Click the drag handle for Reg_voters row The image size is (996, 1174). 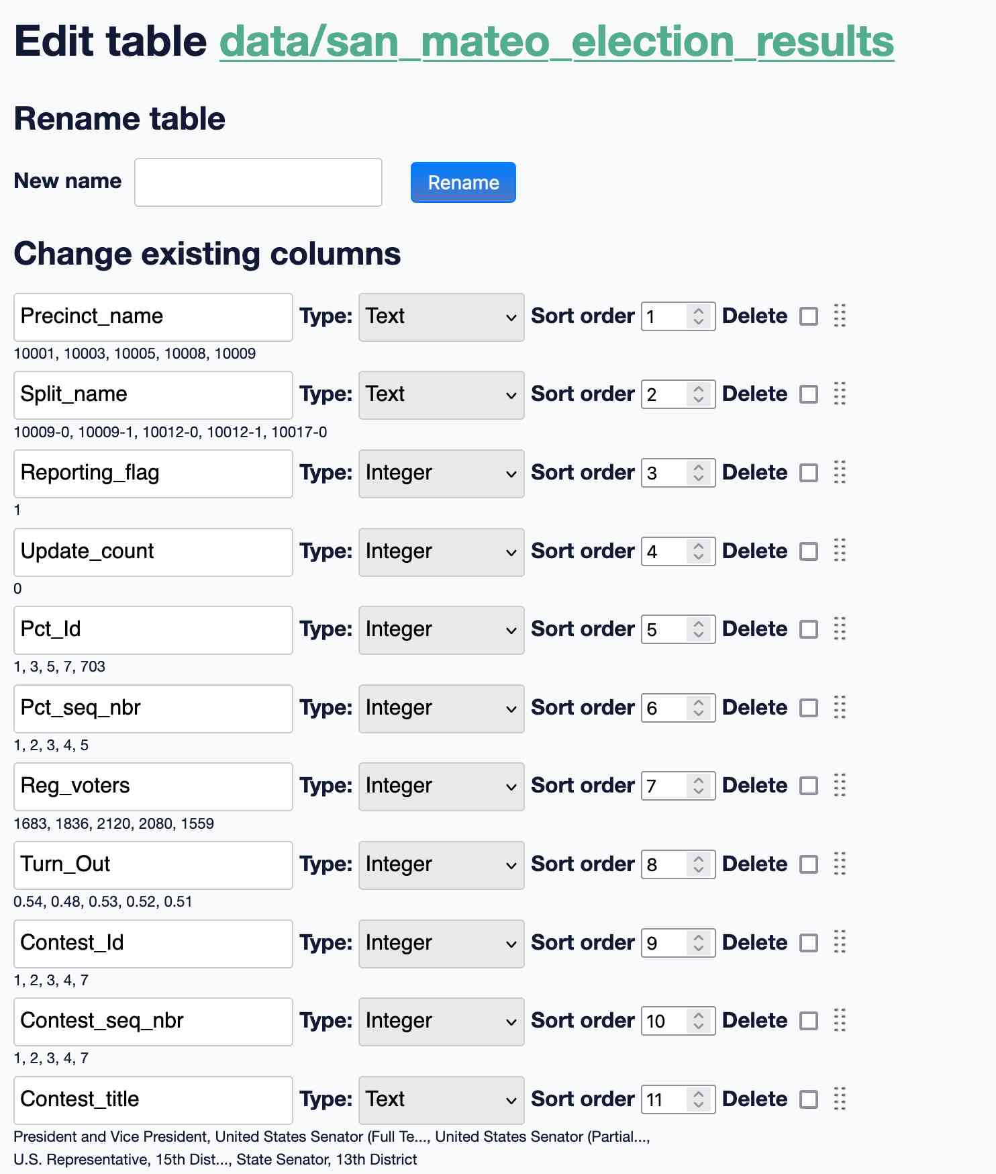click(840, 785)
